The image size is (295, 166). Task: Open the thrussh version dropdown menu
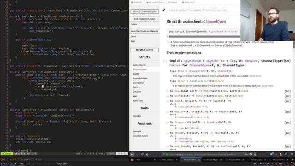point(155,2)
